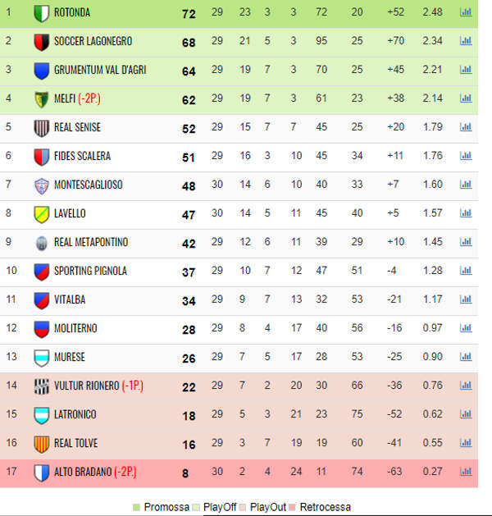Click the Real Senise striped crest
Image resolution: width=492 pixels, height=516 pixels.
coord(42,128)
